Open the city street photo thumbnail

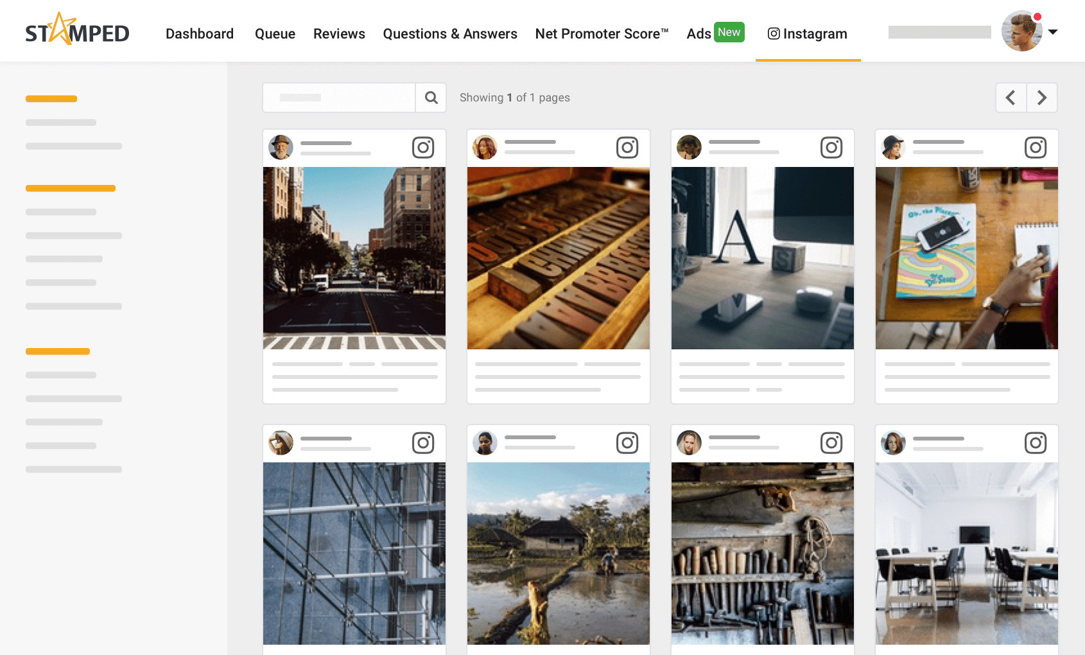point(354,258)
